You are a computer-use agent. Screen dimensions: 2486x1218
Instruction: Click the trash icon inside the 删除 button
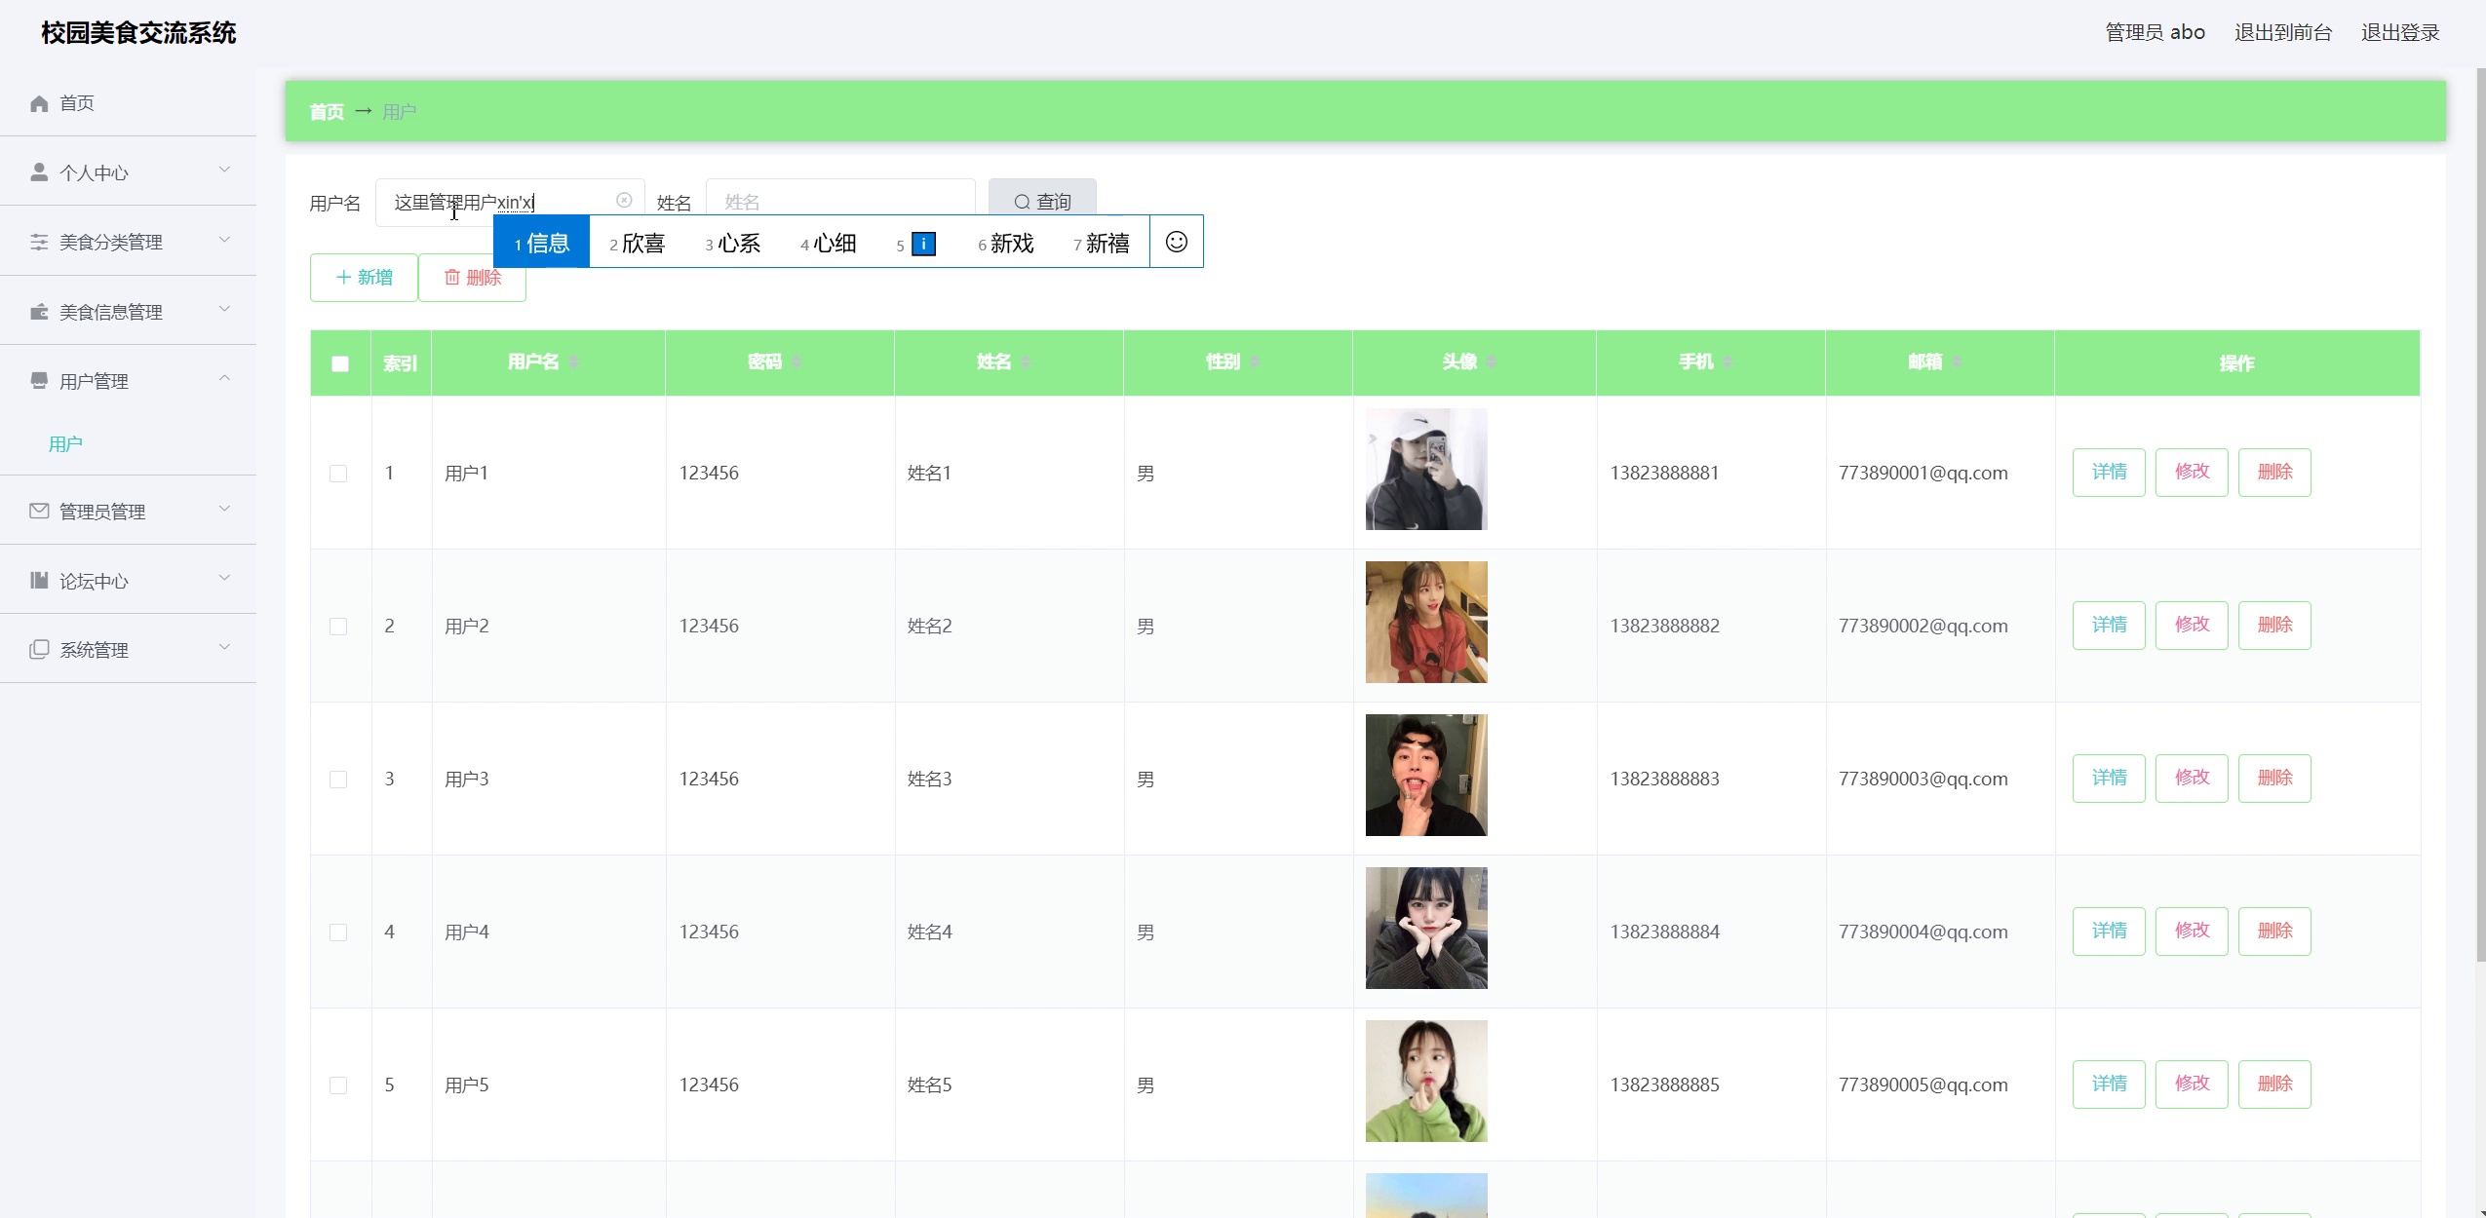(x=452, y=278)
